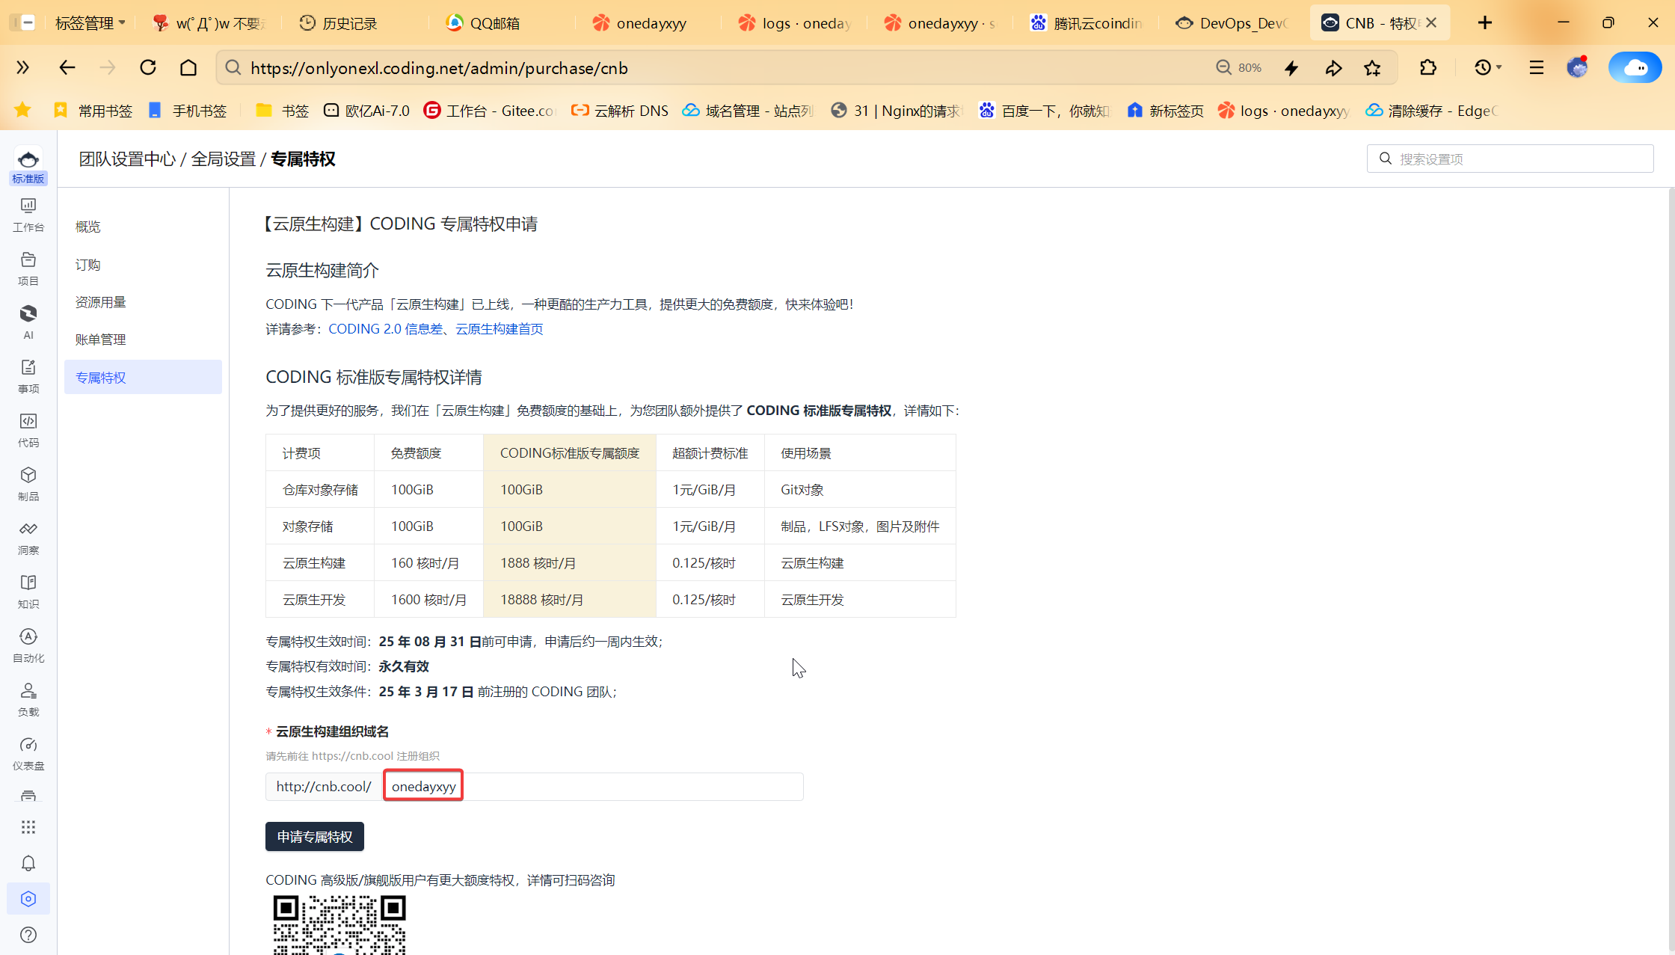Close the CNB - 特权 tab
This screenshot has height=955, width=1675.
pos(1431,22)
